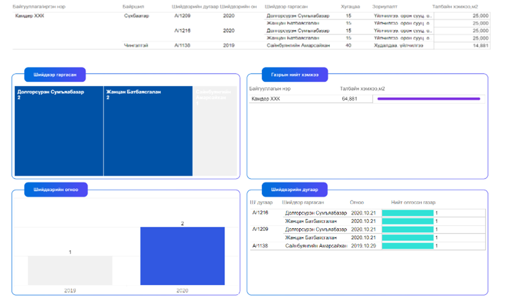Click Талбайн хэмжээ,м2 header above 64,881
Viewport: 506px width, 304px height.
point(362,89)
